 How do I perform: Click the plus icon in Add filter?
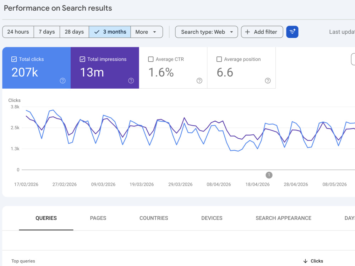(247, 32)
